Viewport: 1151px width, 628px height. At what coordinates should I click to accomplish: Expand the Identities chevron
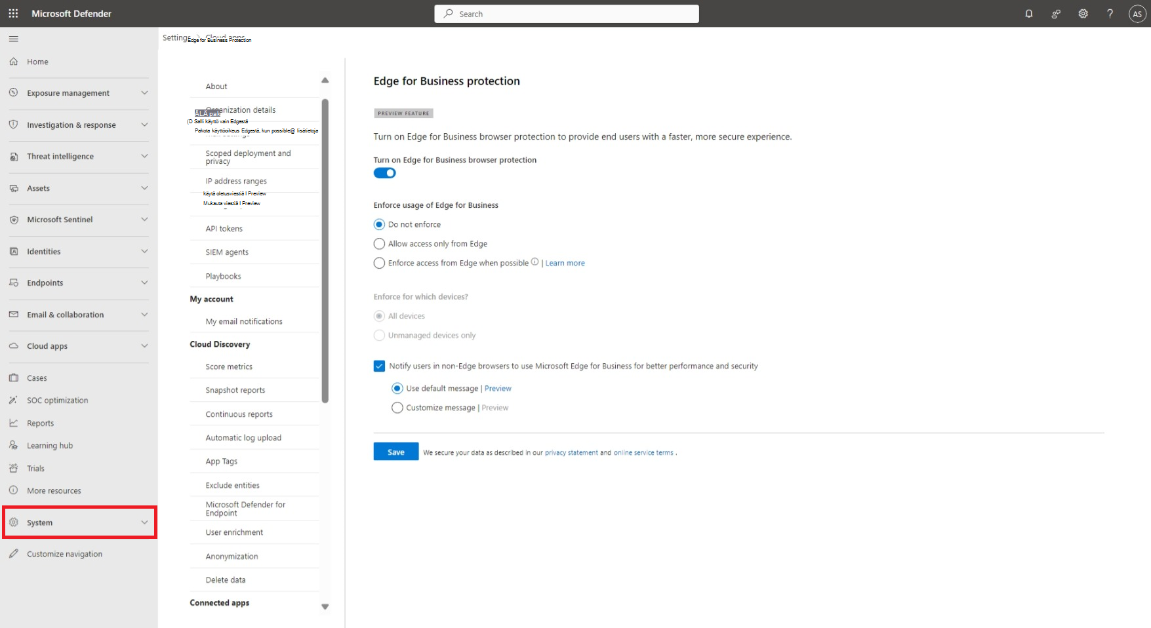pyautogui.click(x=144, y=251)
